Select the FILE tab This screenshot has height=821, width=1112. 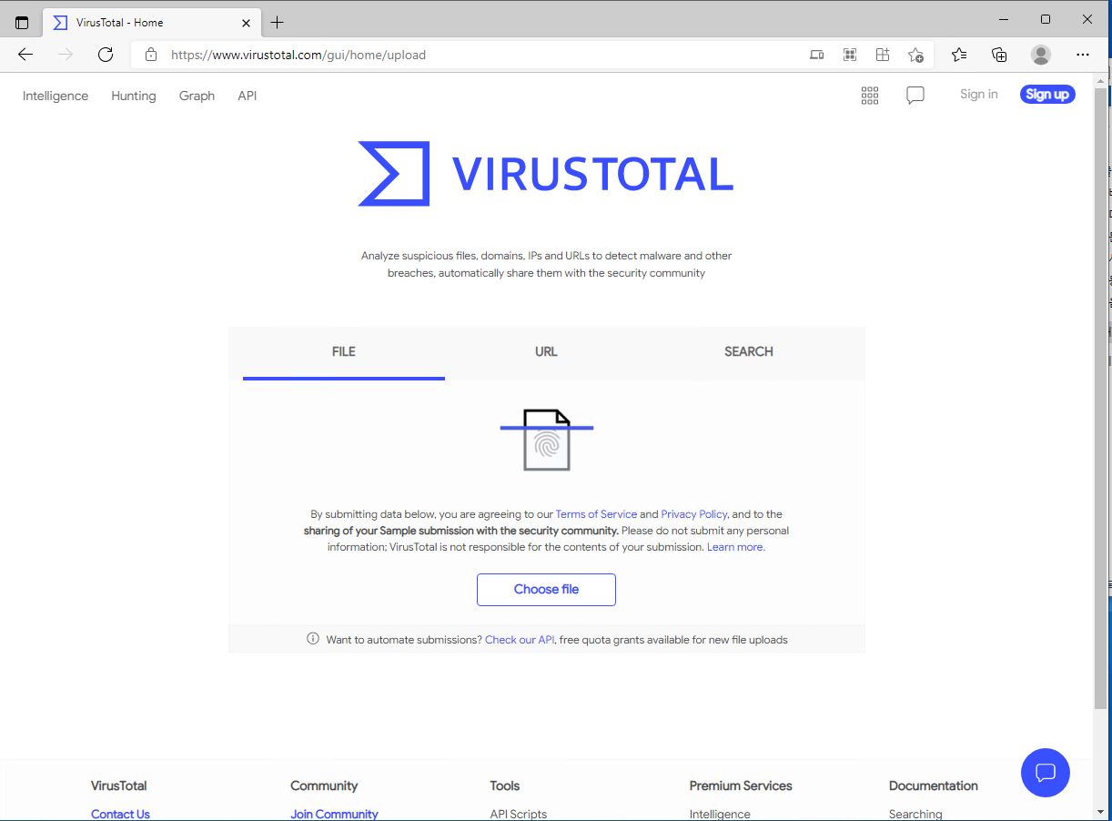click(344, 352)
